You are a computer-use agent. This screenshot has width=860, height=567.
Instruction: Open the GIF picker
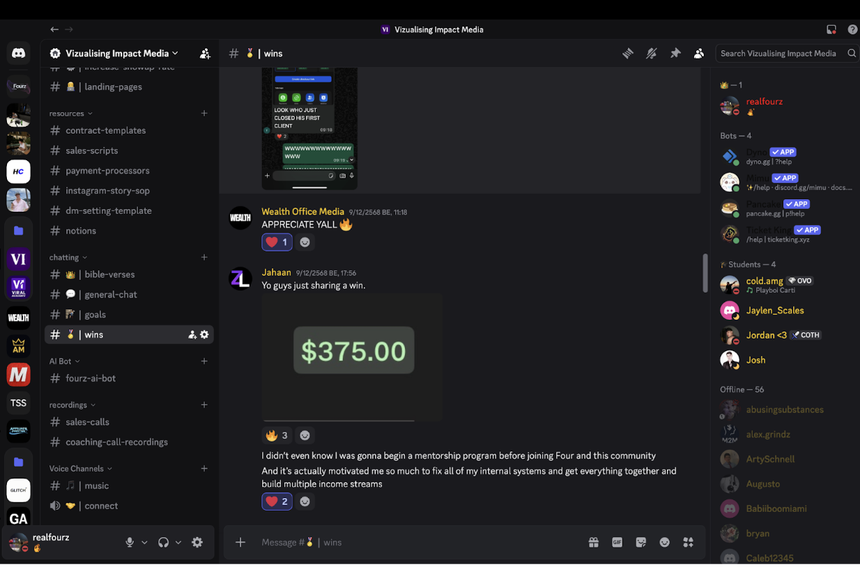pos(617,542)
